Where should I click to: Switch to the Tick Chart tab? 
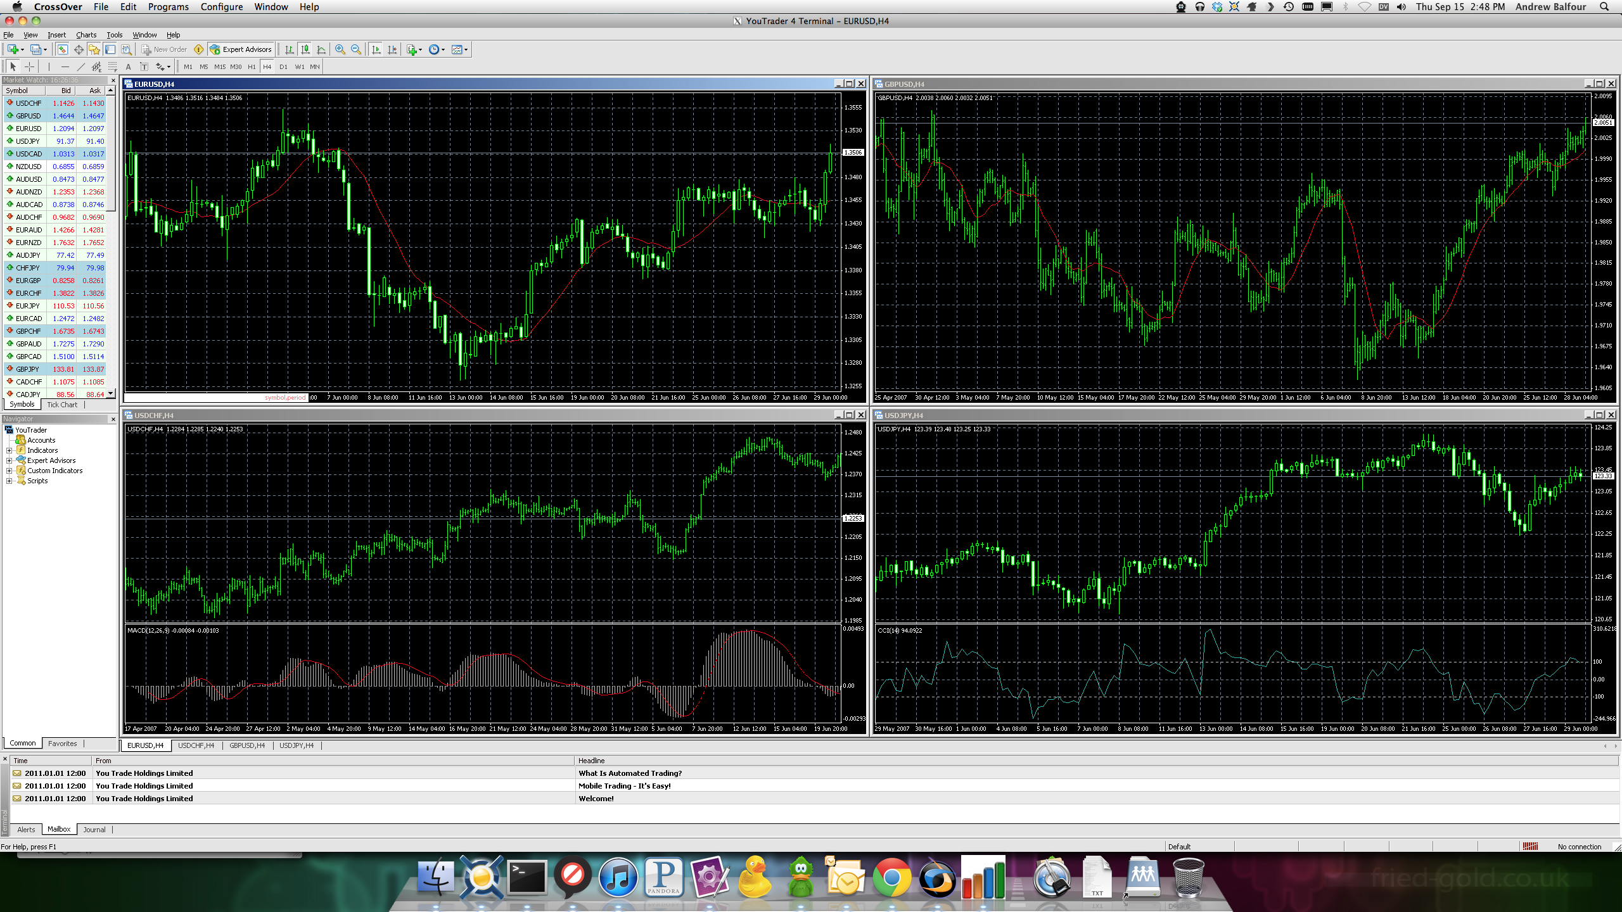(62, 405)
